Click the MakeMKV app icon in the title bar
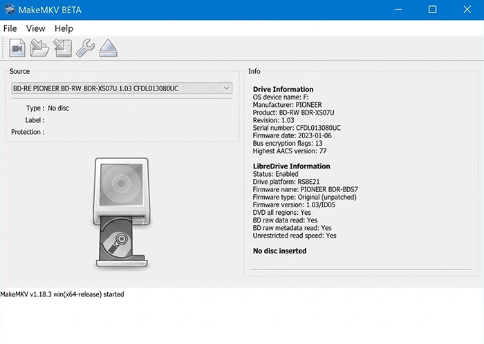 (10, 10)
